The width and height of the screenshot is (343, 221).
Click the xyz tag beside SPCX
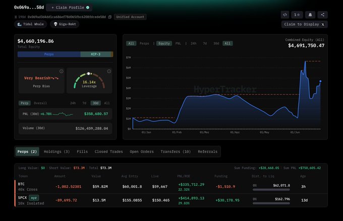coord(34,198)
